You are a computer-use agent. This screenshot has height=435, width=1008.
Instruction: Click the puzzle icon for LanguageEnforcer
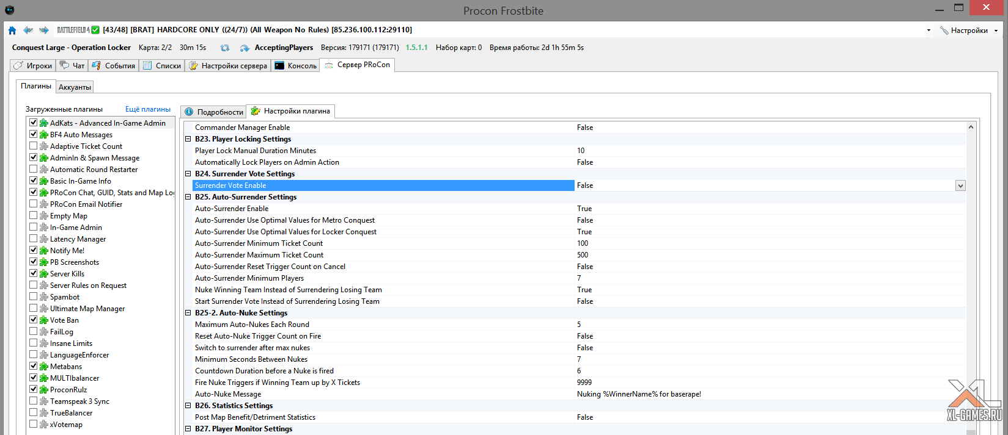[x=44, y=355]
